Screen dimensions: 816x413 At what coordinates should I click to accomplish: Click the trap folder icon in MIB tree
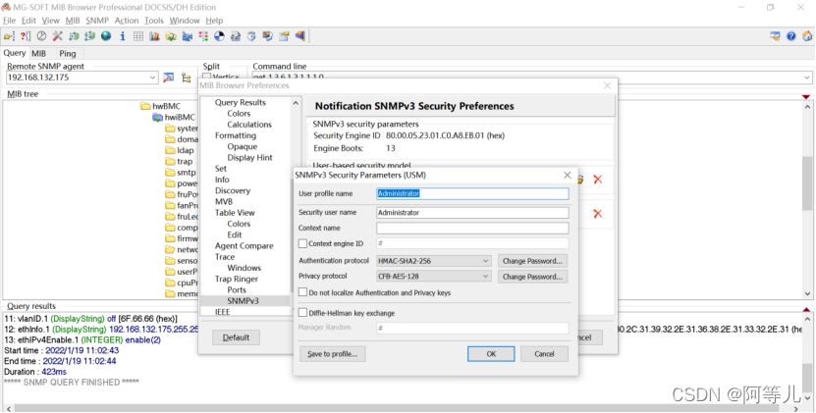coord(170,161)
